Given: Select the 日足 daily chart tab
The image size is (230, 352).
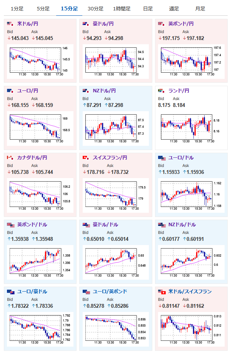Looking at the screenshot, I should pos(148,9).
